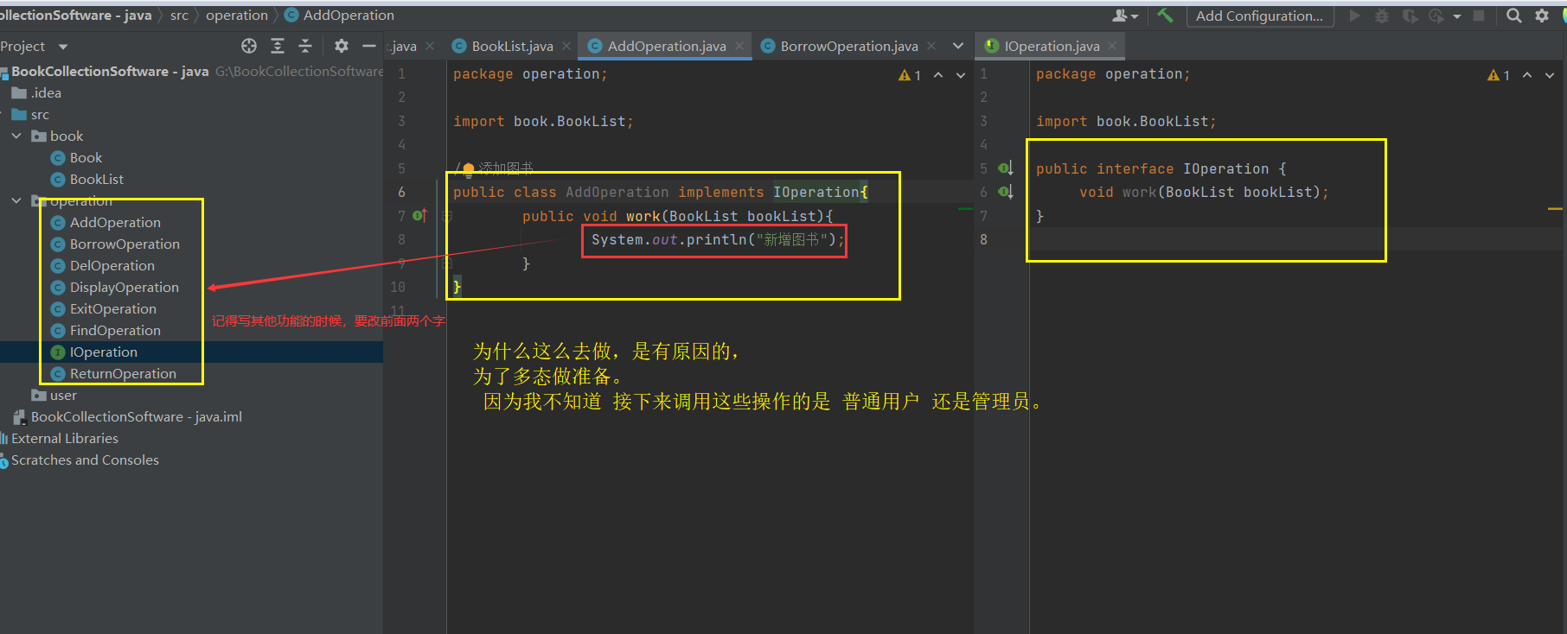This screenshot has width=1567, height=634.
Task: Open Search Everywhere magnifier icon
Action: pyautogui.click(x=1514, y=16)
